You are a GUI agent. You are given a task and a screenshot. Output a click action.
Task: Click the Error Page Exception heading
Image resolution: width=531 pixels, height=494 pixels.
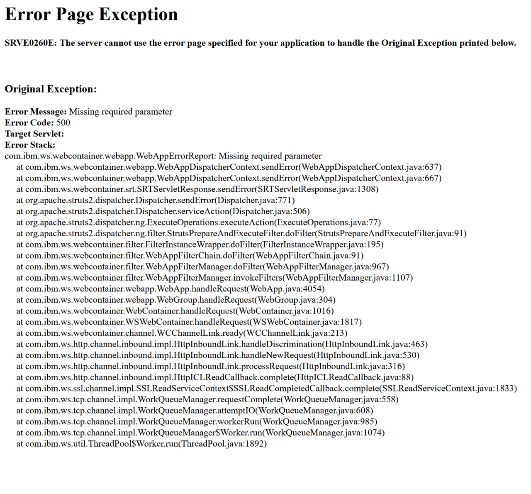point(91,15)
